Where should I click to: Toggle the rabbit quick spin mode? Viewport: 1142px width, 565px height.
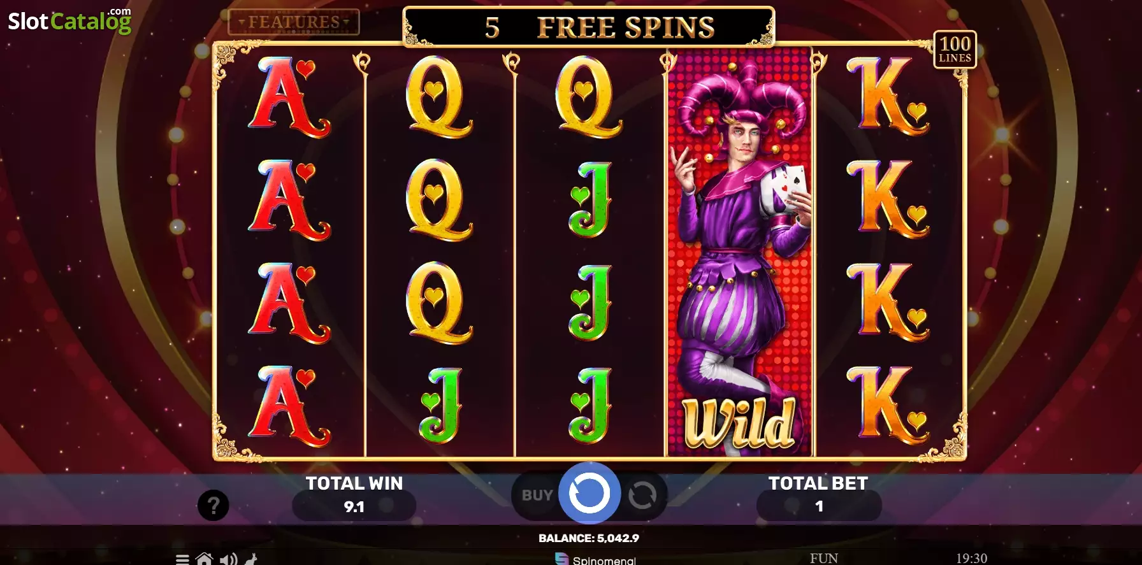click(251, 559)
